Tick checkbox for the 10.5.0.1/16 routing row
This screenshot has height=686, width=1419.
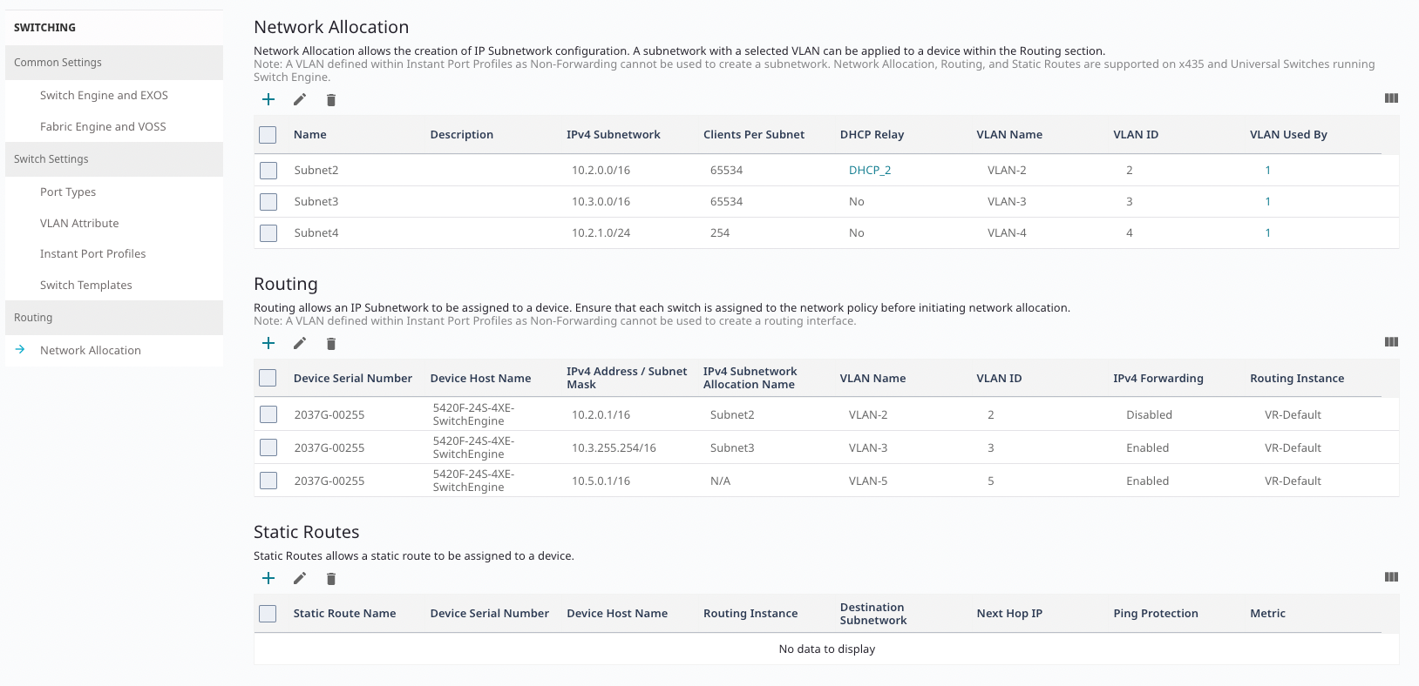click(268, 481)
